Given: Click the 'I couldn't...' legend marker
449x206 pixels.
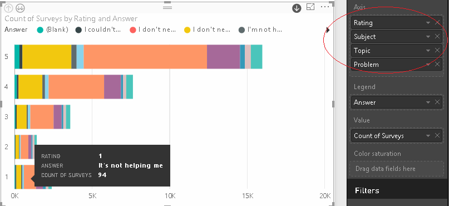Looking at the screenshot, I should [x=78, y=30].
